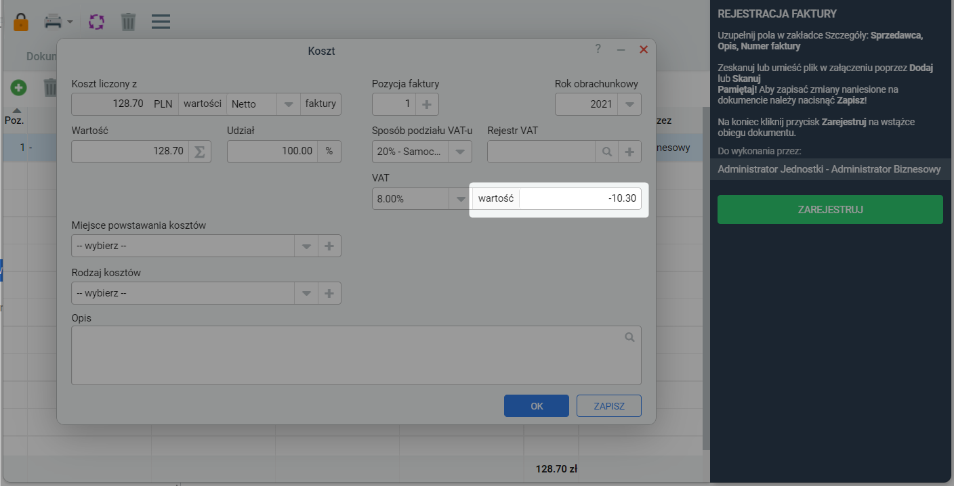Viewport: 954px width, 486px height.
Task: Click the sum sigma icon next to Wartość
Action: tap(200, 151)
